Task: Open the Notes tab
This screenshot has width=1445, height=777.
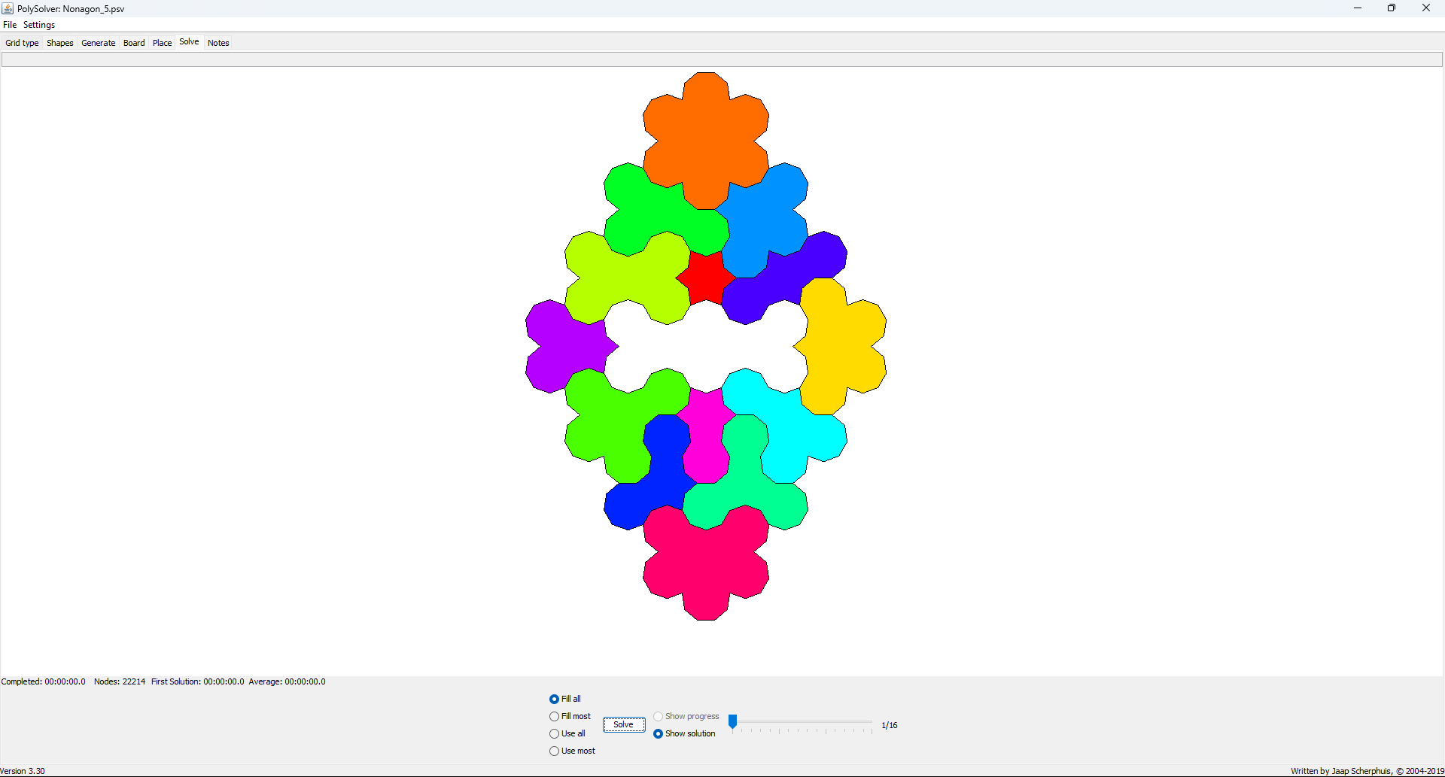Action: click(218, 43)
